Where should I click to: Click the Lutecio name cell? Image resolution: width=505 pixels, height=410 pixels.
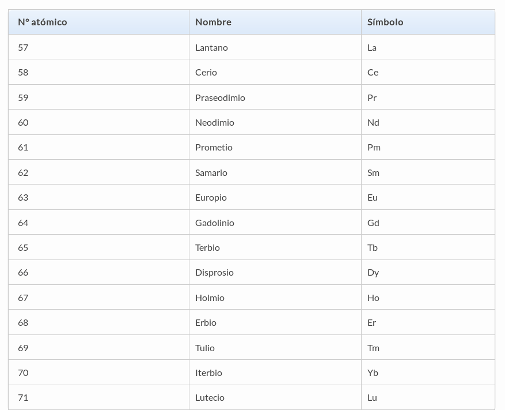point(275,397)
